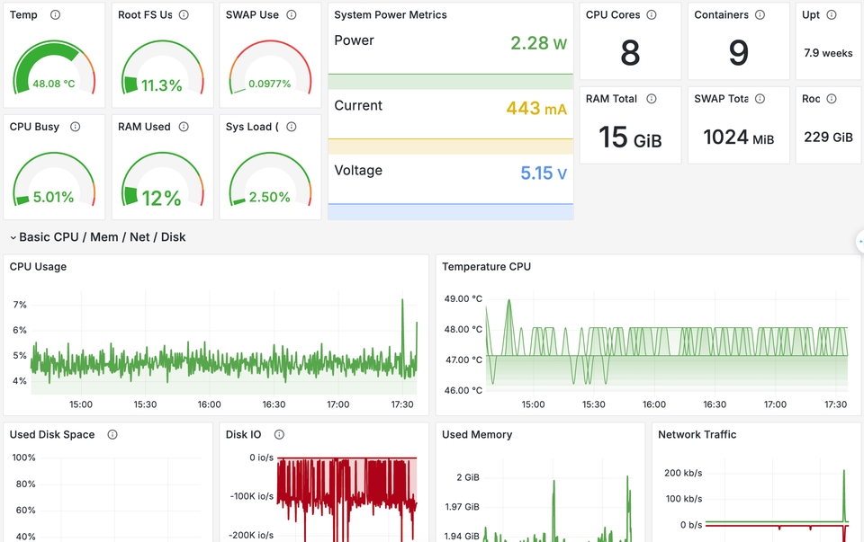Open the Containers panel info icon
Image resolution: width=864 pixels, height=542 pixels.
pyautogui.click(x=760, y=15)
